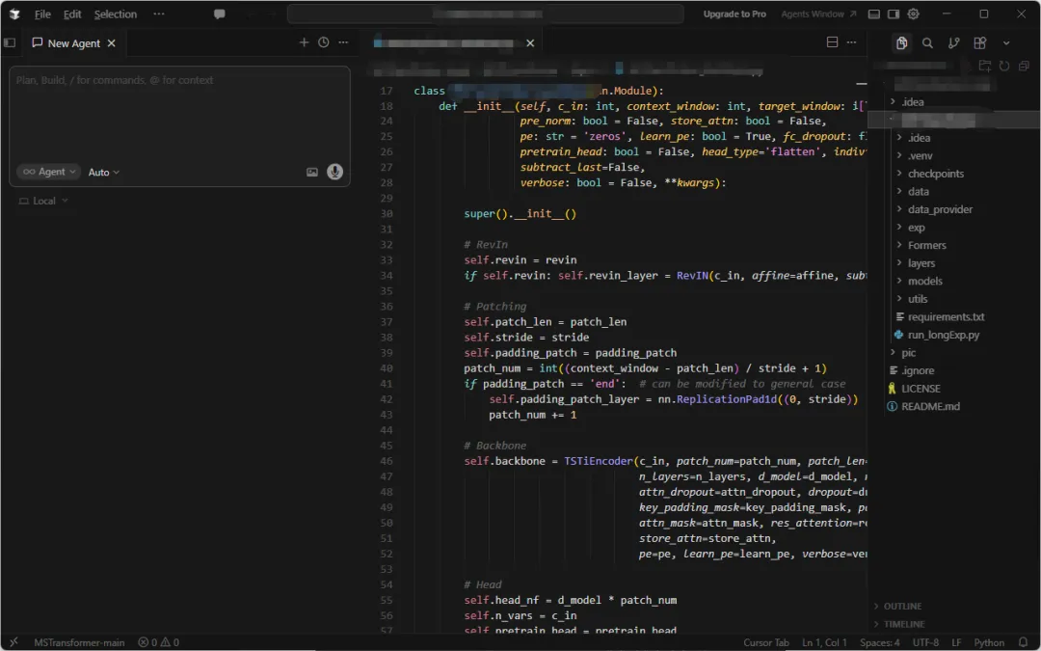The width and height of the screenshot is (1041, 651).
Task: Toggle the agent side panel visibility
Action: click(10, 42)
